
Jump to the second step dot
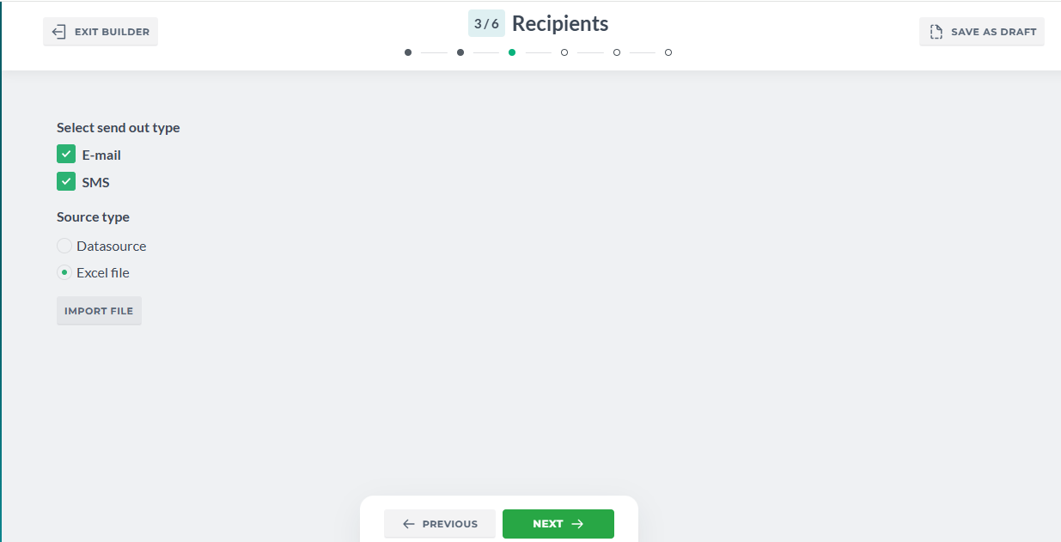460,52
